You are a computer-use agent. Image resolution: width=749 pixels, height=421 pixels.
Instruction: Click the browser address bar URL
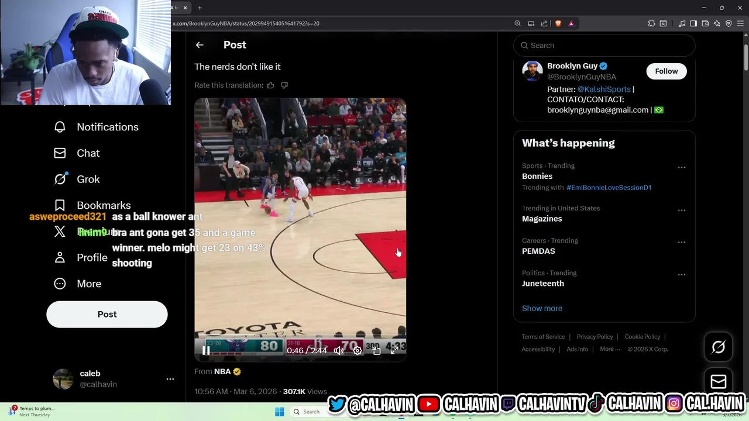click(246, 23)
